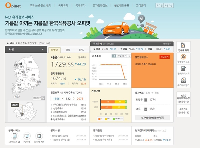Open 판매가격보고 pump icon
The height and width of the screenshot is (148, 200).
pyautogui.click(x=183, y=69)
